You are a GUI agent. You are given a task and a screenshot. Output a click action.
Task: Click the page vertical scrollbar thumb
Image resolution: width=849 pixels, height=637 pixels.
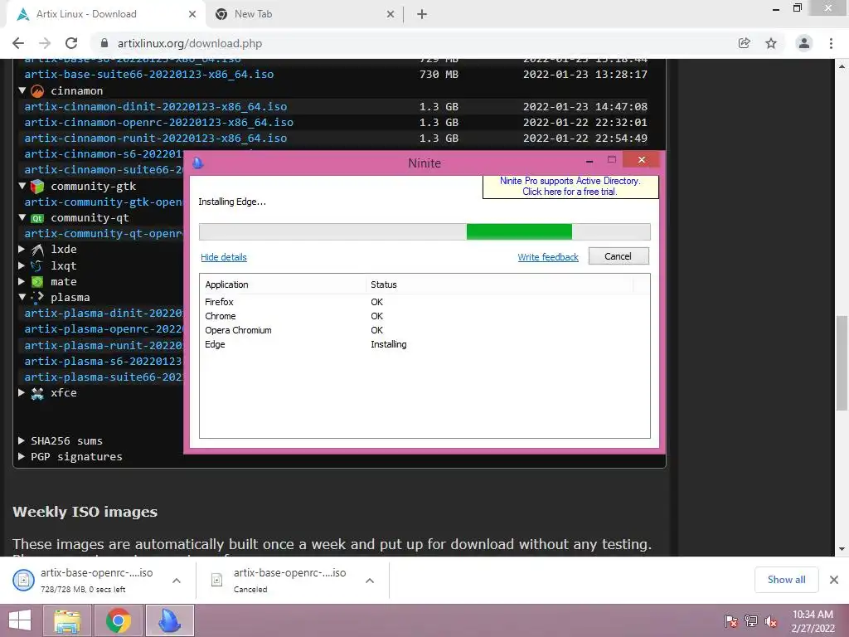(842, 363)
